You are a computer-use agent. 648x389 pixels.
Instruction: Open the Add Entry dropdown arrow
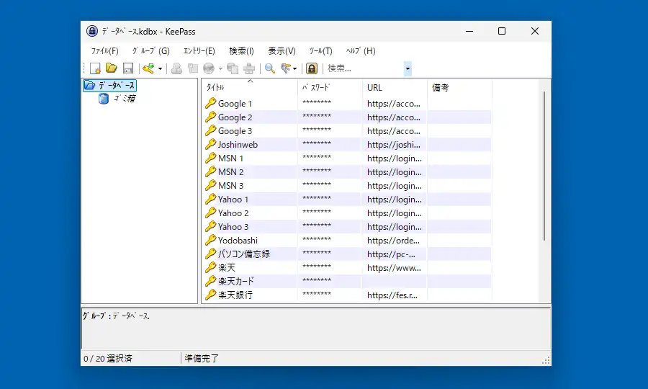(160, 68)
